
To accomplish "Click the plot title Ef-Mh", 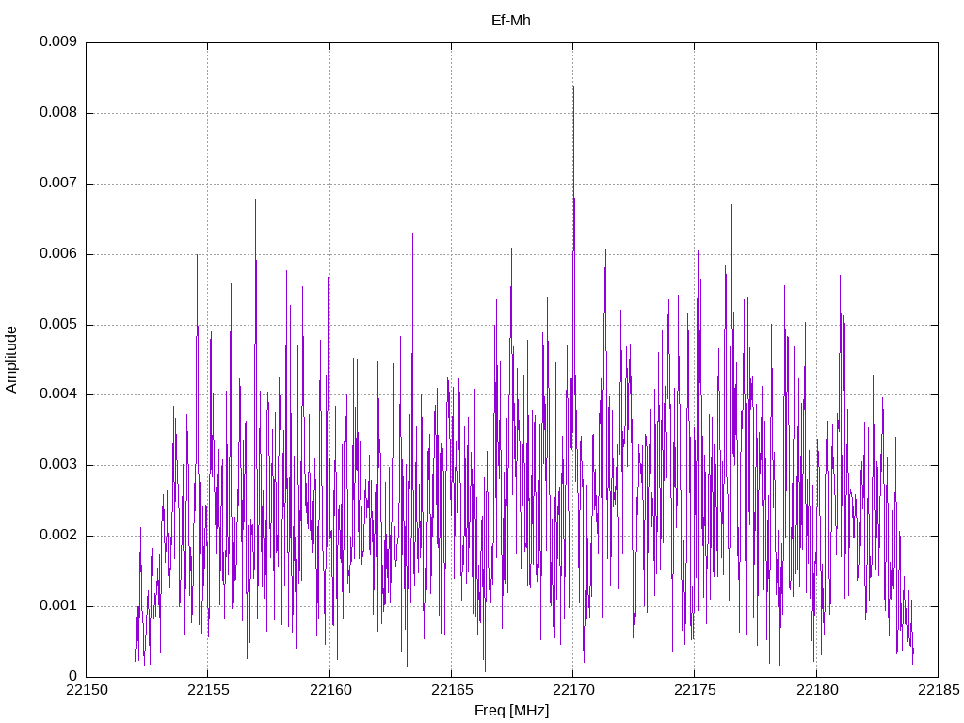I will click(511, 21).
